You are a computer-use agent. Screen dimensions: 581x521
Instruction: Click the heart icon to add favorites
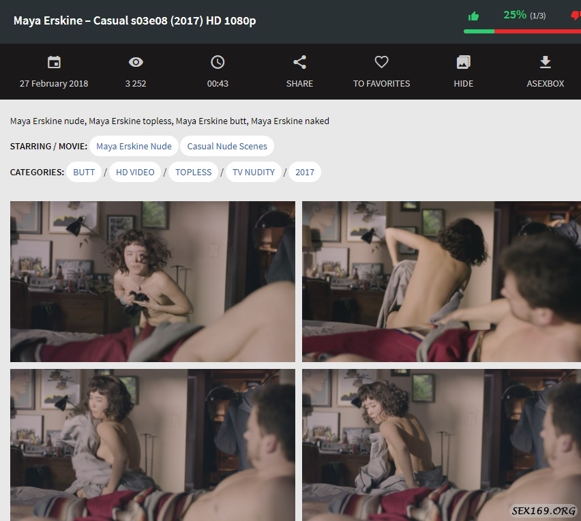(x=381, y=63)
